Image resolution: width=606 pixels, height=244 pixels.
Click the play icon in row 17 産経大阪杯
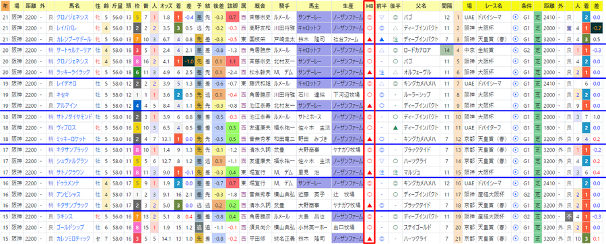click(x=515, y=195)
